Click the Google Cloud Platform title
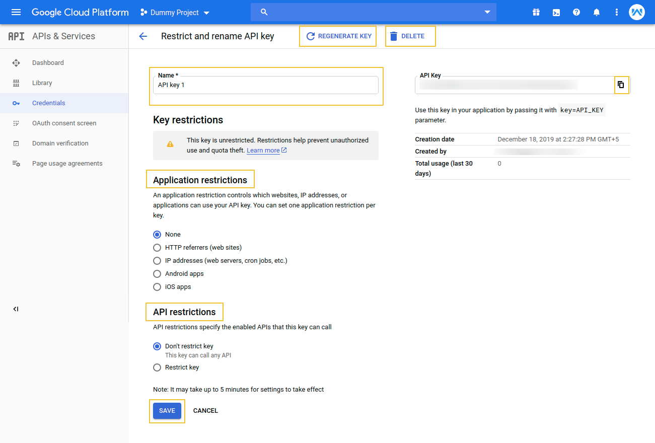The height and width of the screenshot is (443, 655). click(80, 12)
